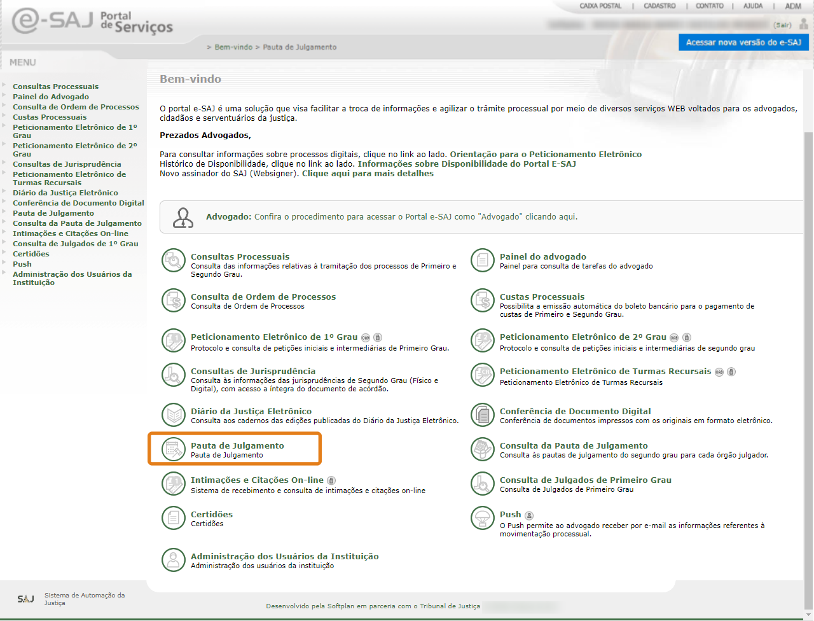
Task: Select the SAJ footer logo
Action: pyautogui.click(x=26, y=599)
